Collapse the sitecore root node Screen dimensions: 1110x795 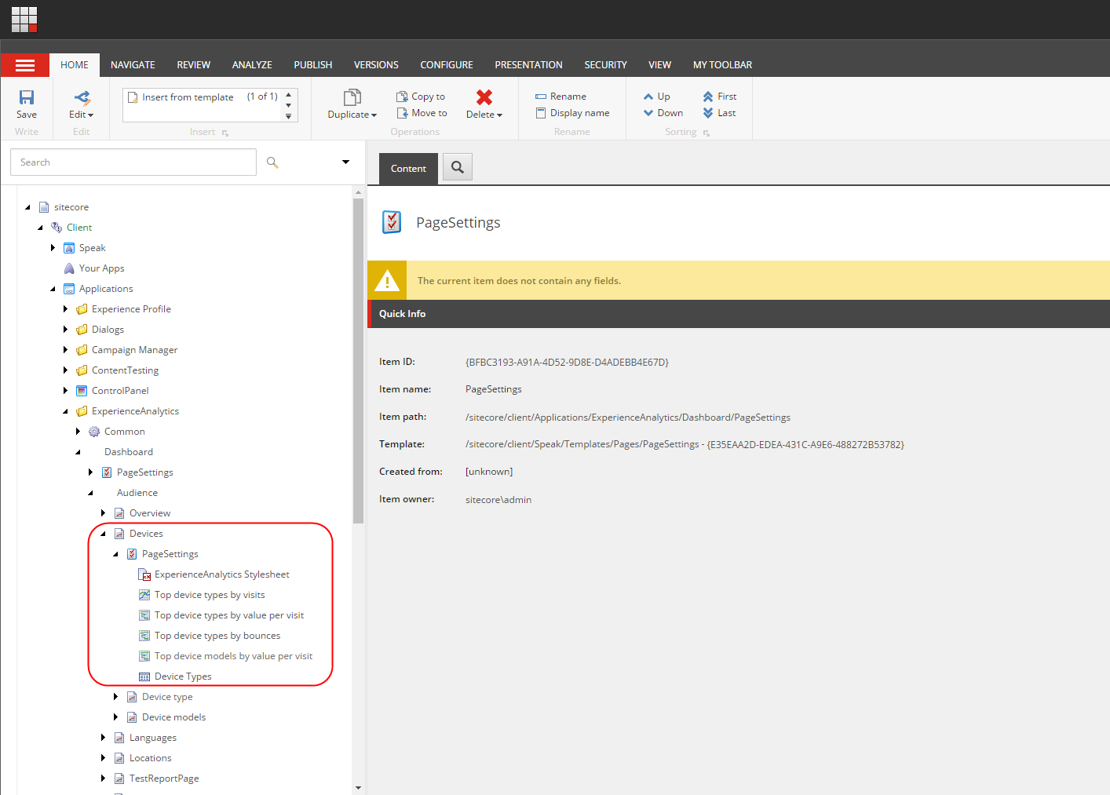click(27, 207)
